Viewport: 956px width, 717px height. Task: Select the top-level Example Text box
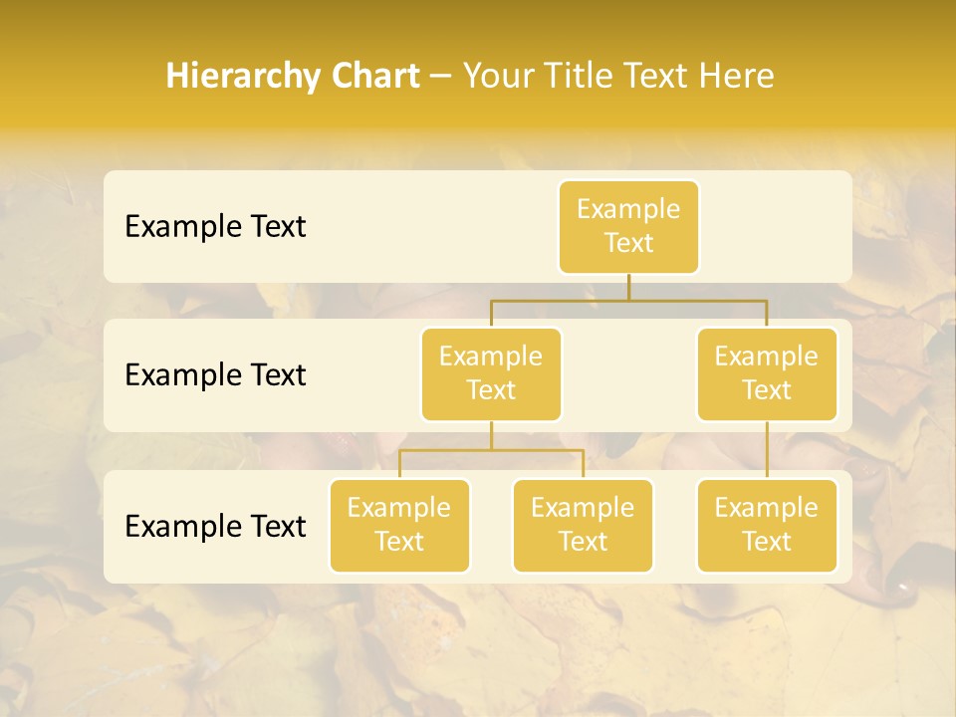pos(628,226)
